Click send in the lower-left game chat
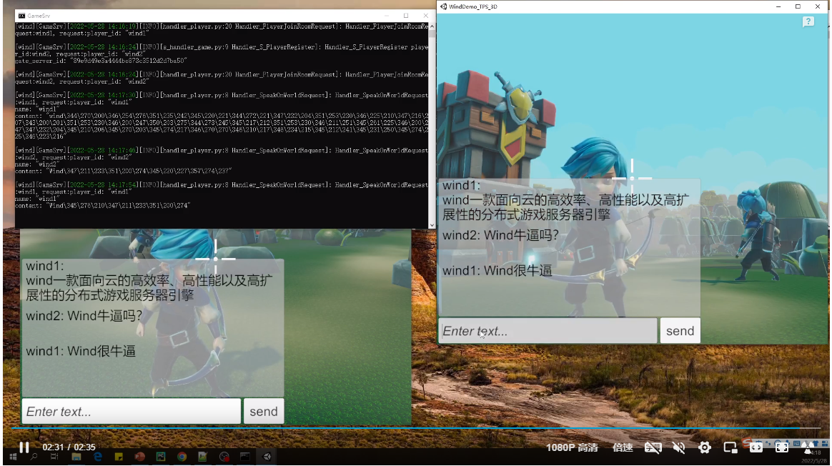Screen dimensions: 832x466 [x=264, y=412]
